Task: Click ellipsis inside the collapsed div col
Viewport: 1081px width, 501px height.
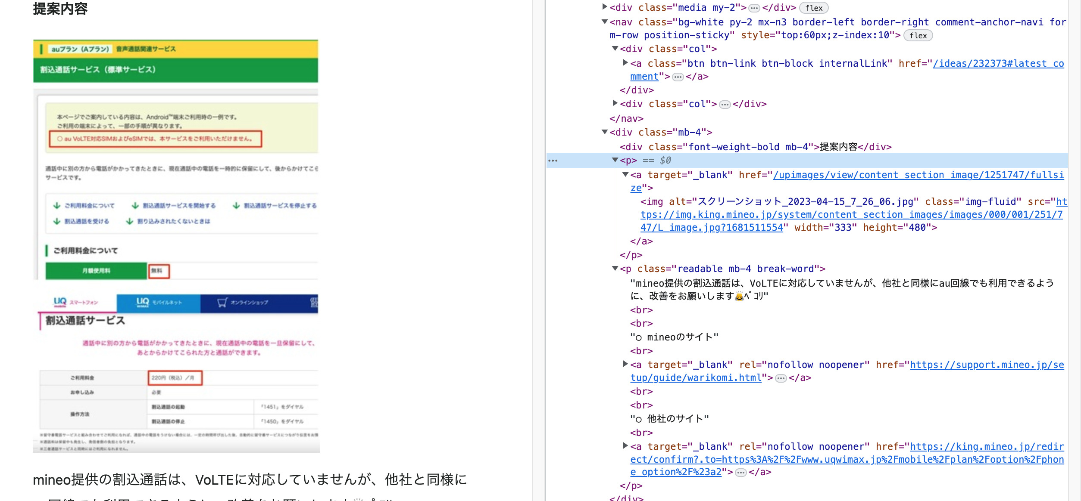Action: coord(725,105)
